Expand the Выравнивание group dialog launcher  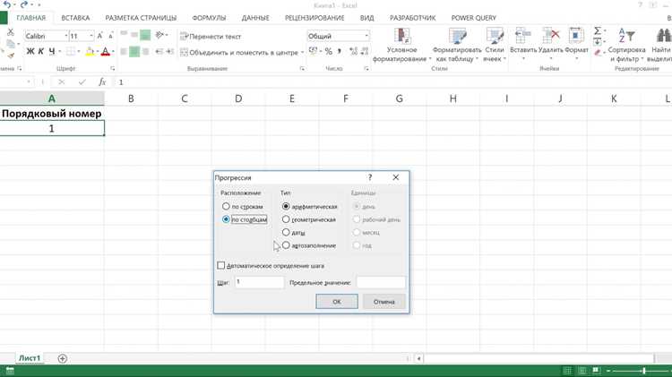point(302,69)
